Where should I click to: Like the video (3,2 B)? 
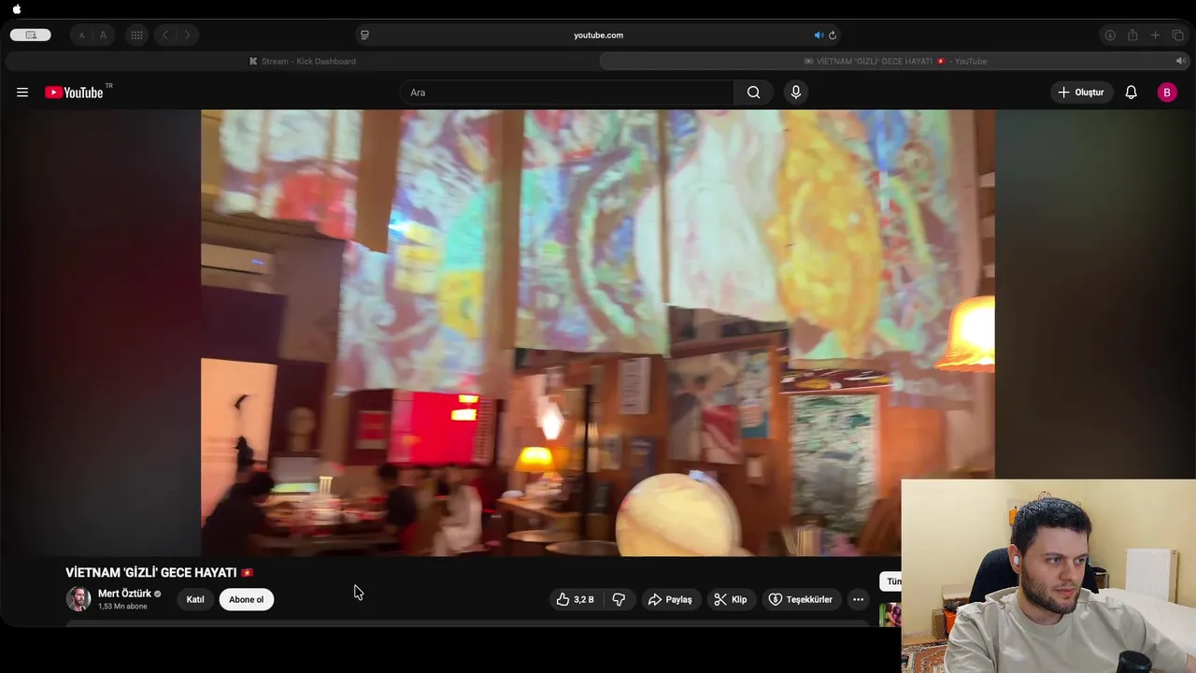(576, 600)
